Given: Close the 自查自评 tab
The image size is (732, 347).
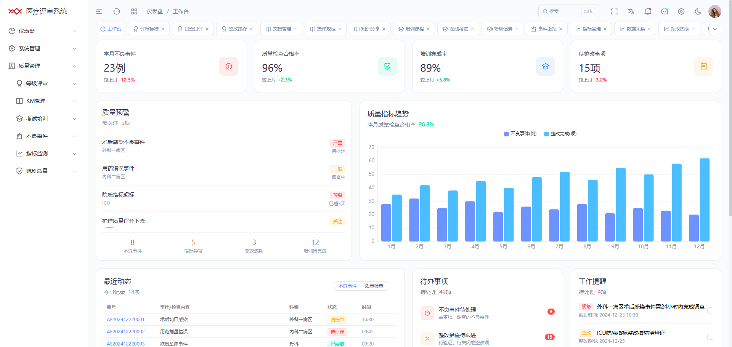Looking at the screenshot, I should [x=207, y=29].
